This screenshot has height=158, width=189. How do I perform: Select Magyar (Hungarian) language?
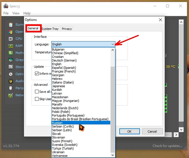point(81,101)
